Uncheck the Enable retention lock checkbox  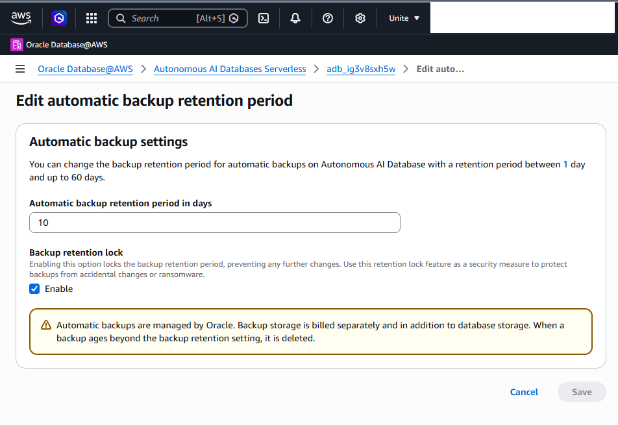(x=34, y=289)
